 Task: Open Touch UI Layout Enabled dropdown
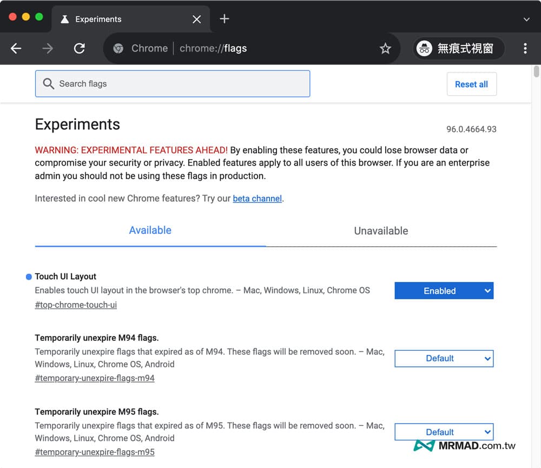pyautogui.click(x=444, y=291)
